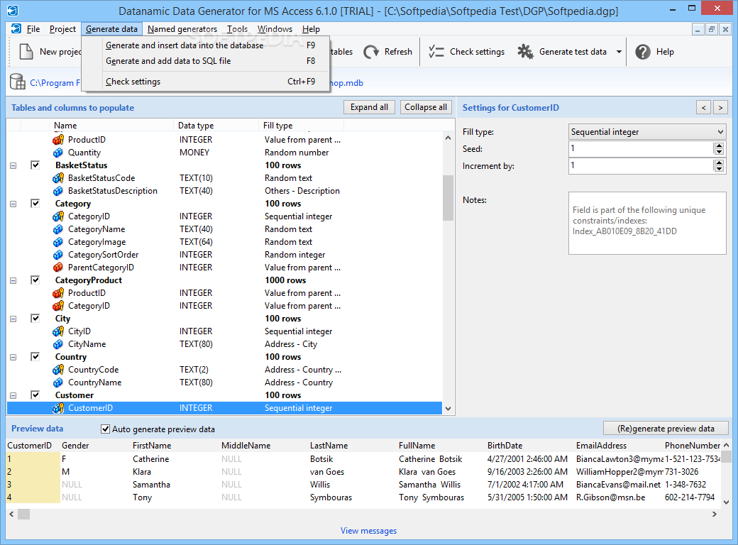
Task: Uncheck the CategoryProduct table checkbox
Action: coord(35,280)
